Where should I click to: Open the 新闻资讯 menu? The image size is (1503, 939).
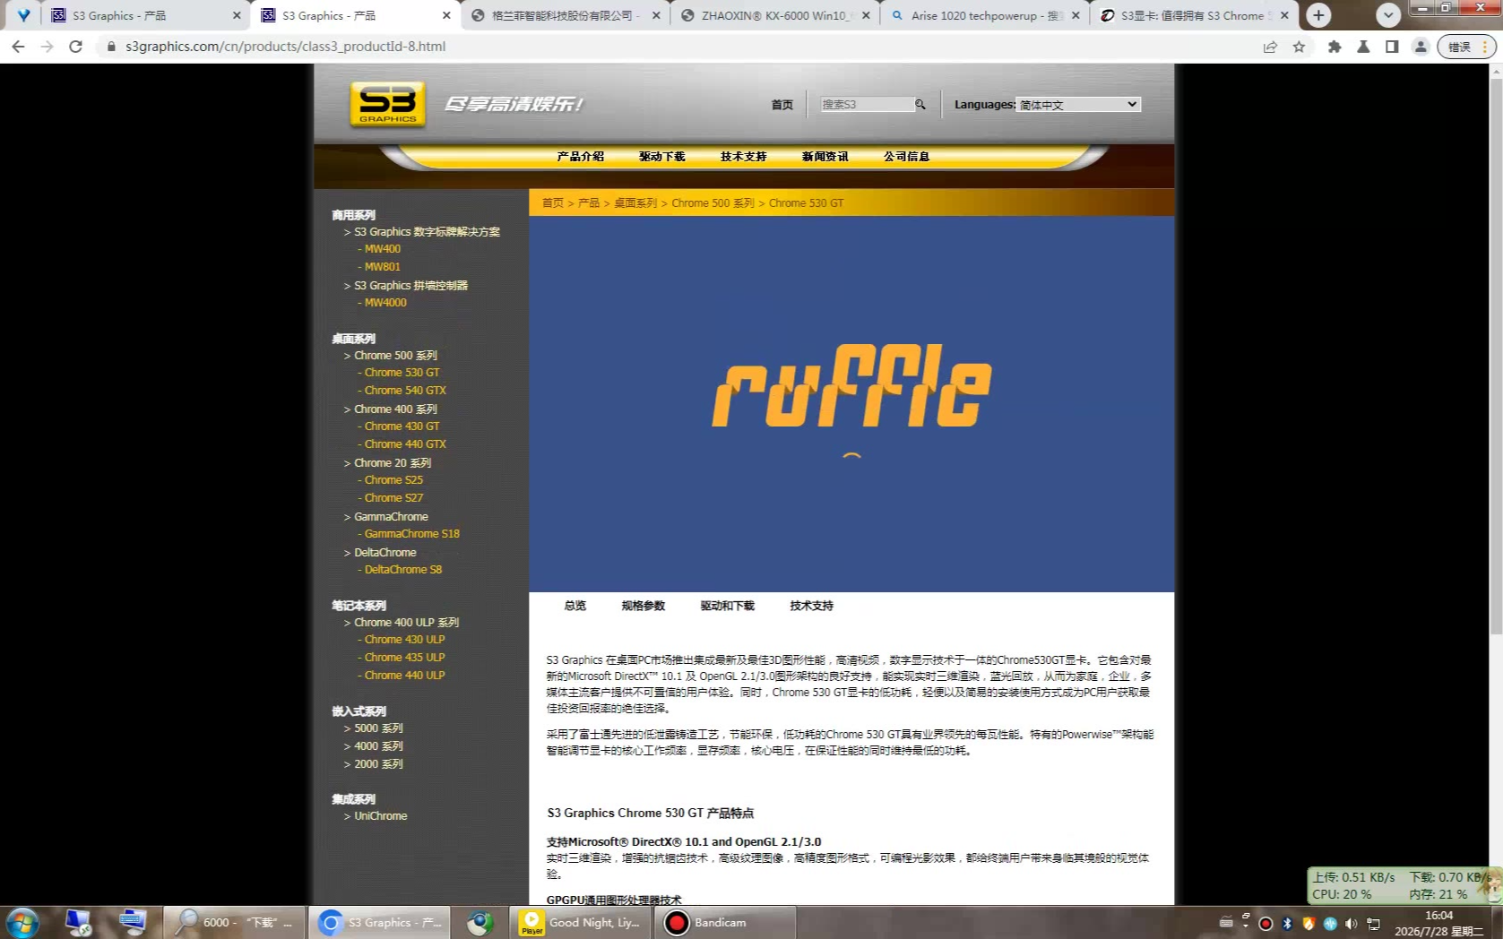pyautogui.click(x=825, y=156)
